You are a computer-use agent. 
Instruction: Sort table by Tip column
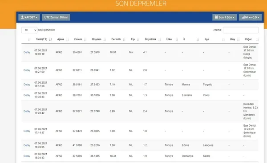(x=133, y=39)
